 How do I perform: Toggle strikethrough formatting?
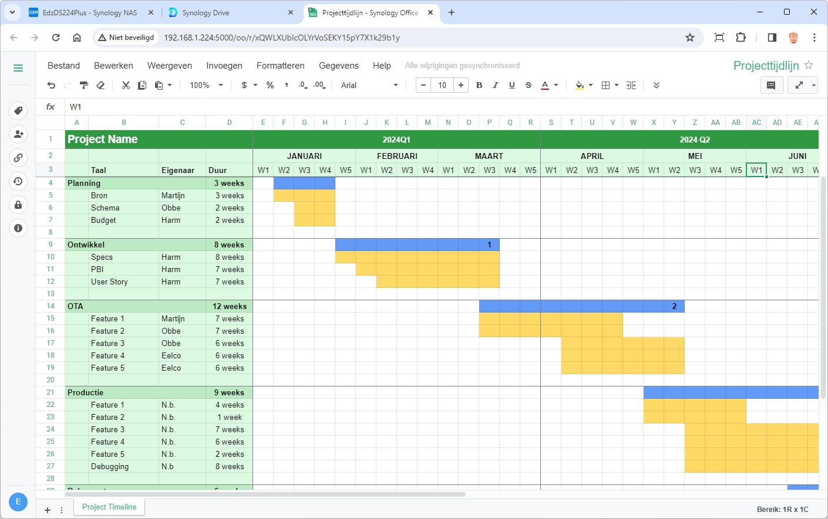(528, 85)
